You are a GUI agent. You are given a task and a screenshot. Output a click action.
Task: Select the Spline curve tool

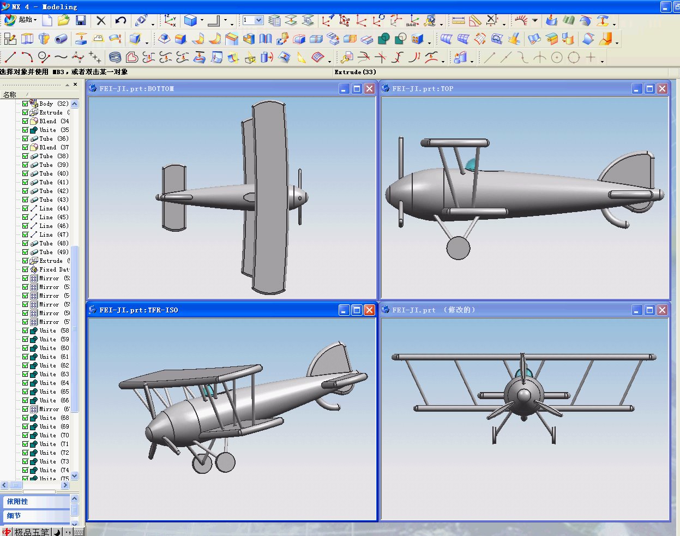coord(61,57)
